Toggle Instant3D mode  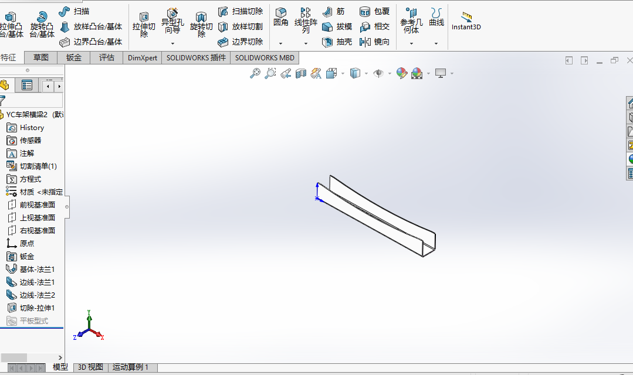(x=466, y=21)
